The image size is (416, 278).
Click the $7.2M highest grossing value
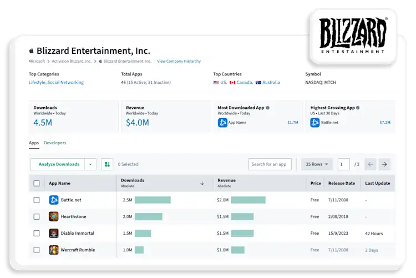[385, 123]
